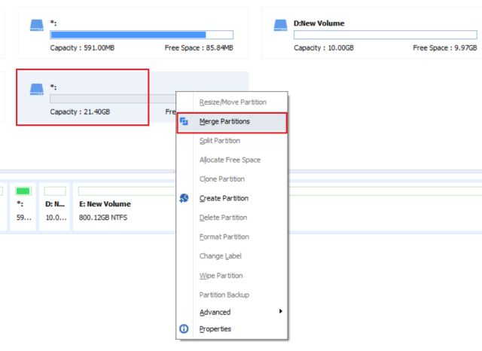Click the Merge Partitions menu icon
Viewport: 482px width, 351px height.
click(185, 121)
